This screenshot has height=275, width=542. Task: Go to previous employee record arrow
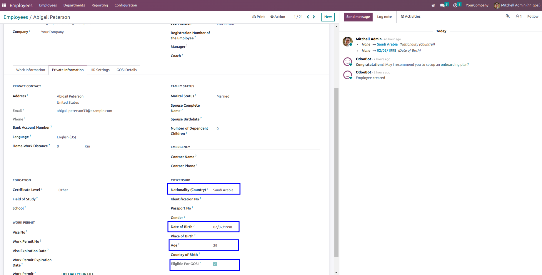pyautogui.click(x=308, y=17)
